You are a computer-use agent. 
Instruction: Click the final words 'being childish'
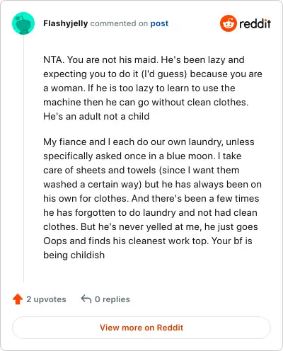coord(74,255)
